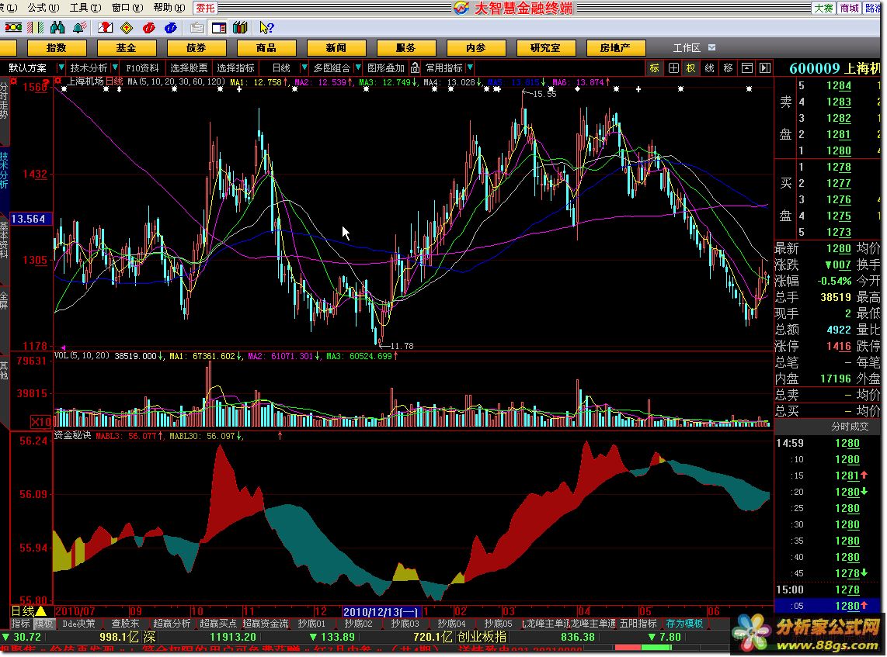Click the gray notepad toolbar icon
887x657 pixels.
point(197,28)
